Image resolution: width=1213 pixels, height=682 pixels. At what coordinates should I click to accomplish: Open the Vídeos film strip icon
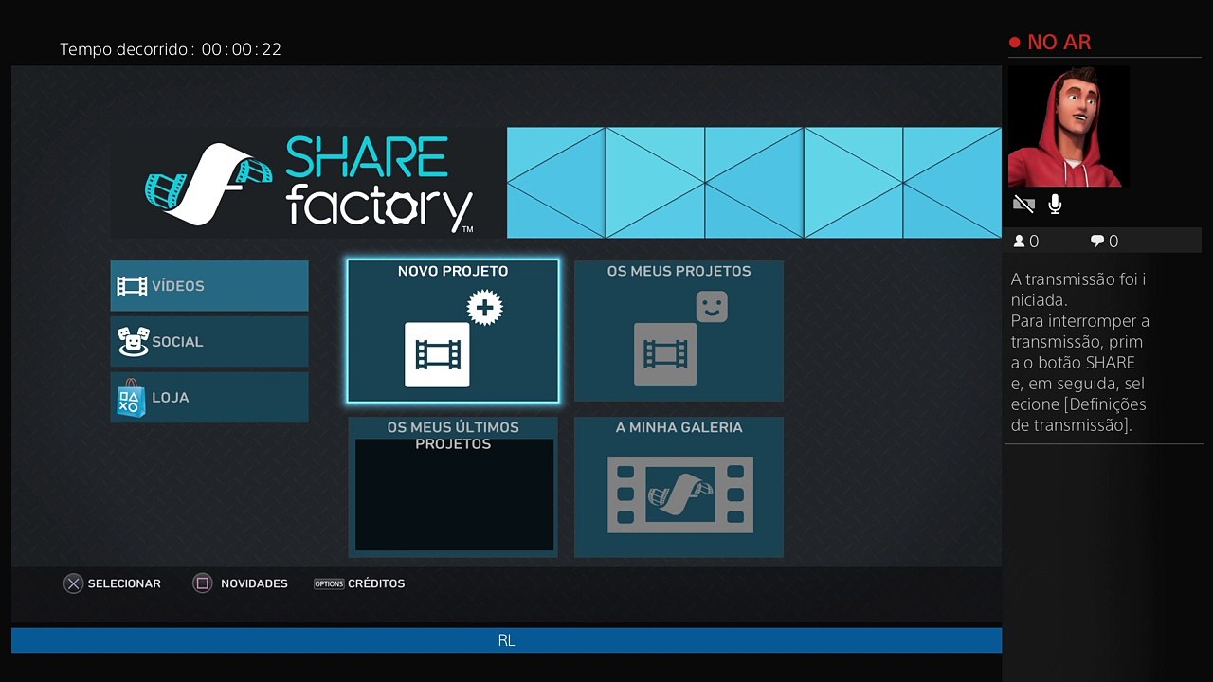[132, 286]
